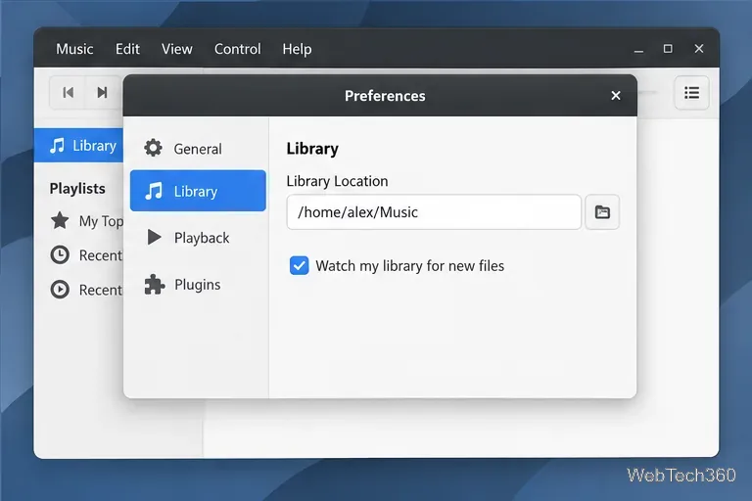Close the Preferences dialog
Image resolution: width=752 pixels, height=501 pixels.
pyautogui.click(x=616, y=96)
